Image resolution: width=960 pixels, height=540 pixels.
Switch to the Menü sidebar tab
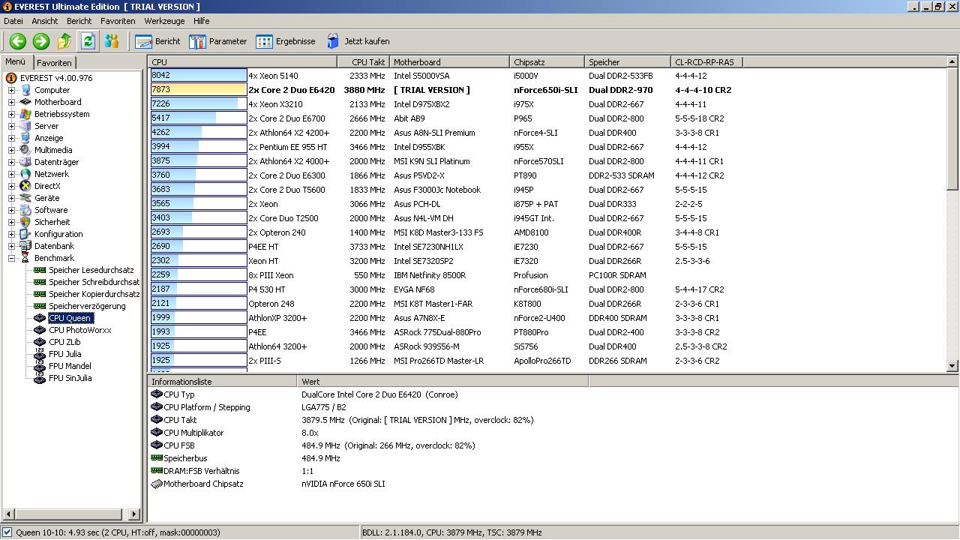click(16, 62)
